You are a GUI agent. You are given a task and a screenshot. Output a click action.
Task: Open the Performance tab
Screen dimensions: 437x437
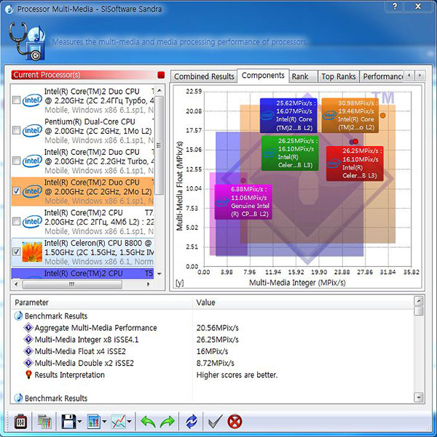[x=382, y=76]
